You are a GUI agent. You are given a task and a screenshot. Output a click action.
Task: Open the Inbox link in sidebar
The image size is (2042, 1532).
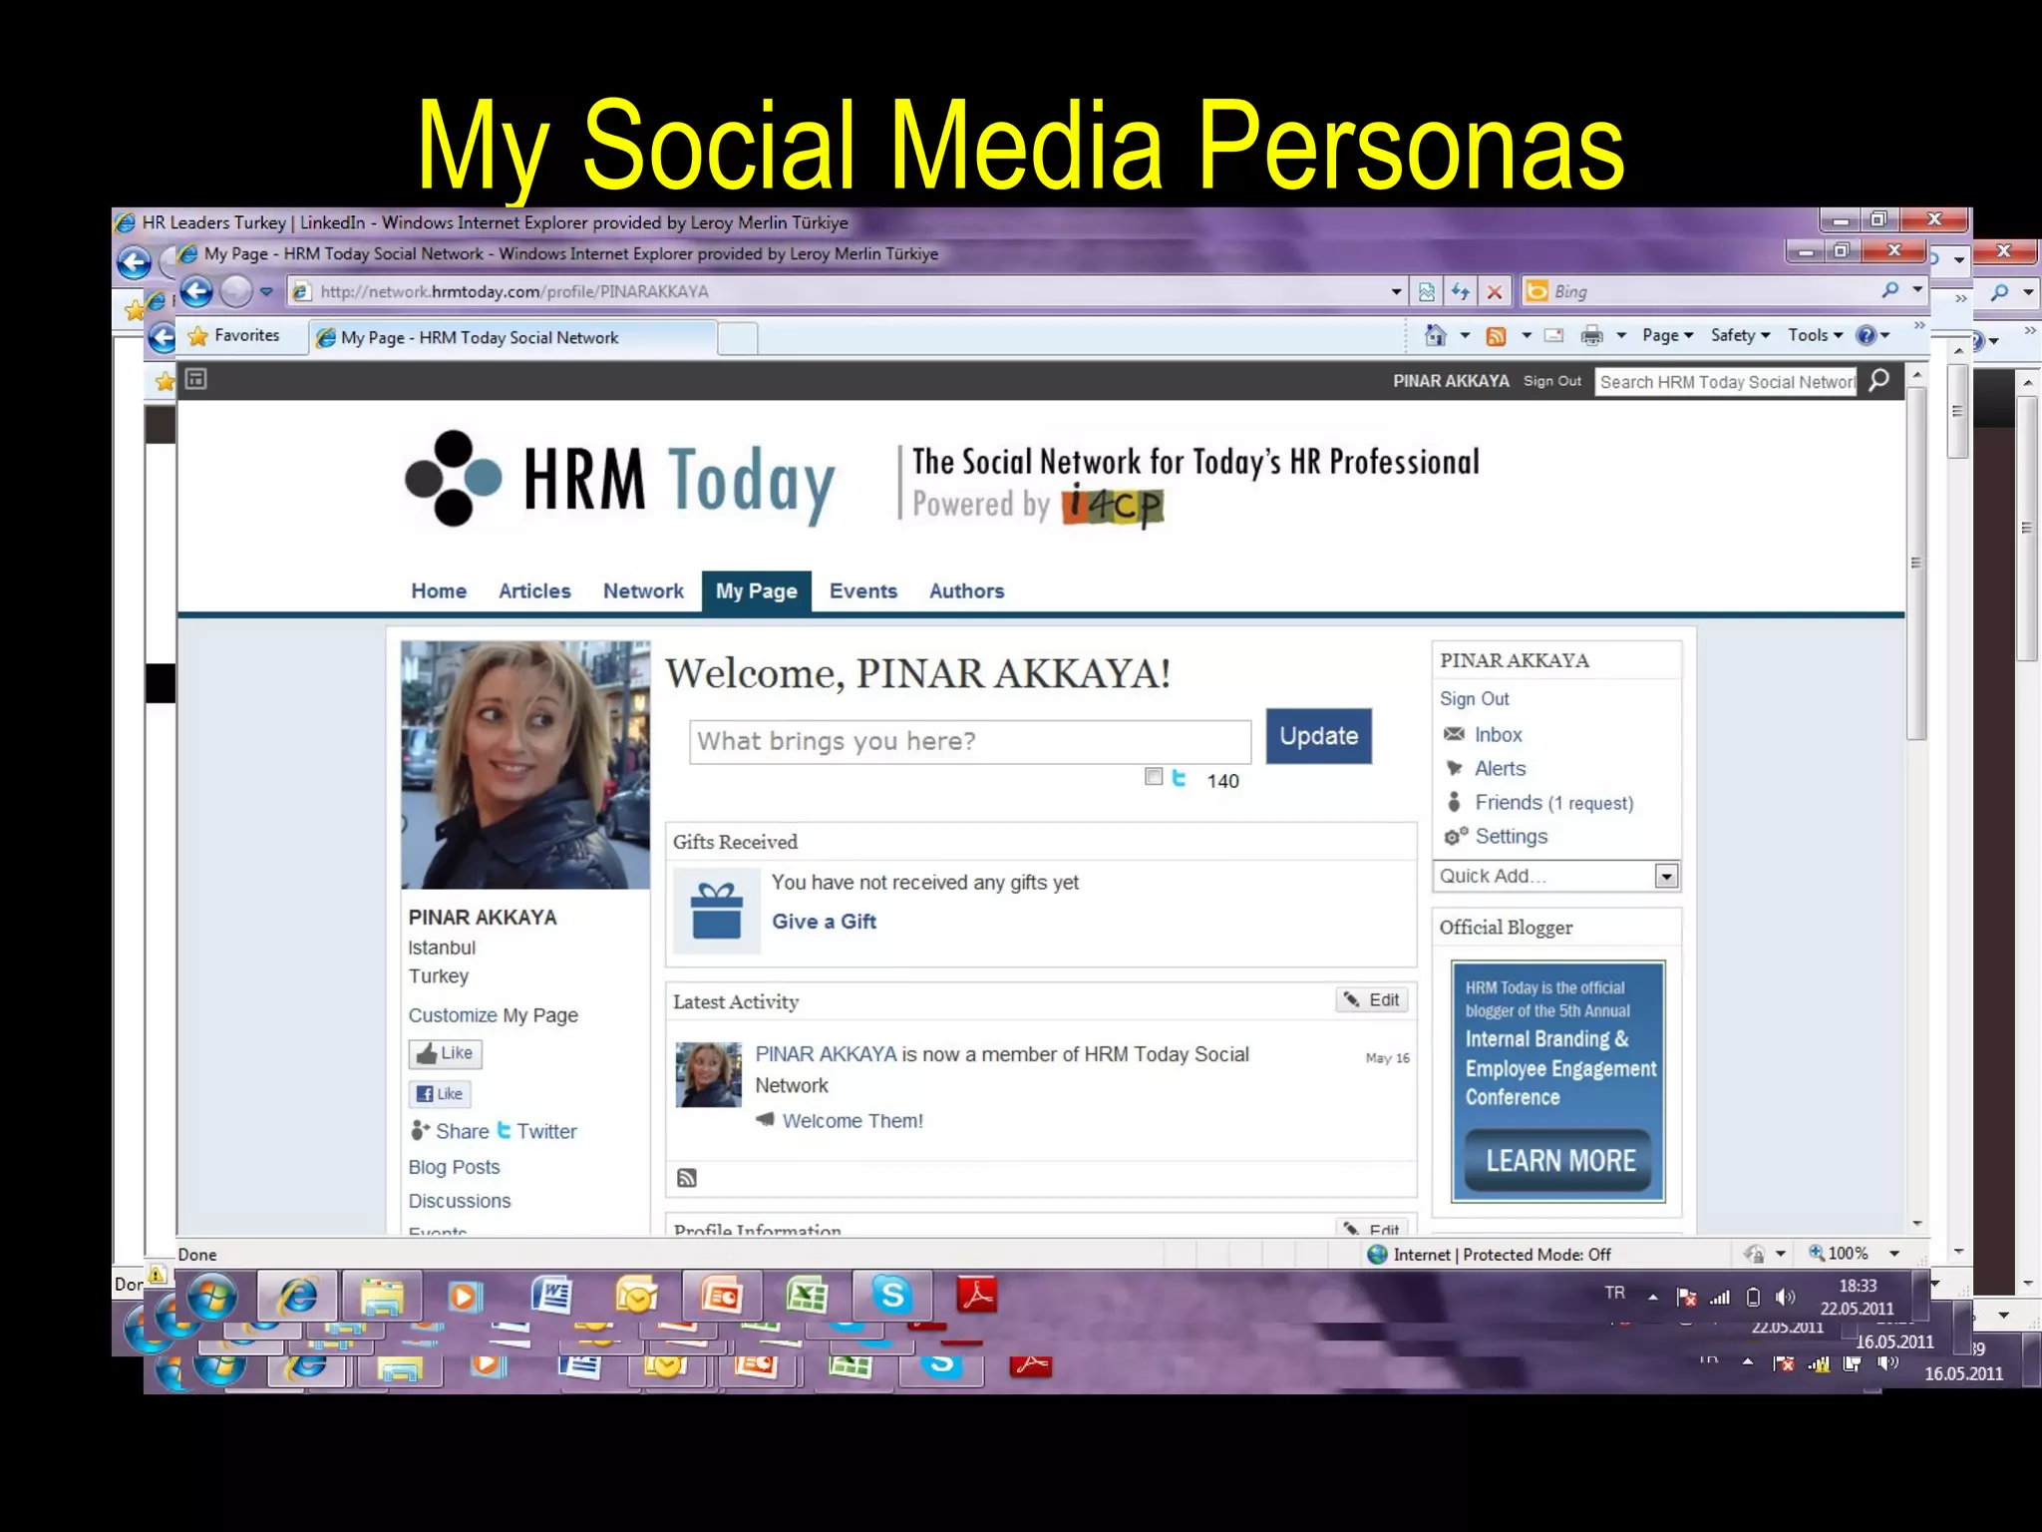[1498, 734]
